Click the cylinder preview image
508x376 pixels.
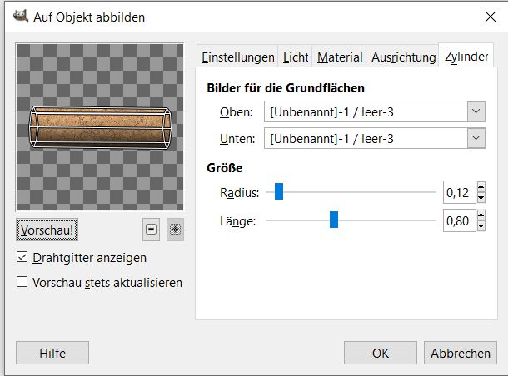(100, 127)
